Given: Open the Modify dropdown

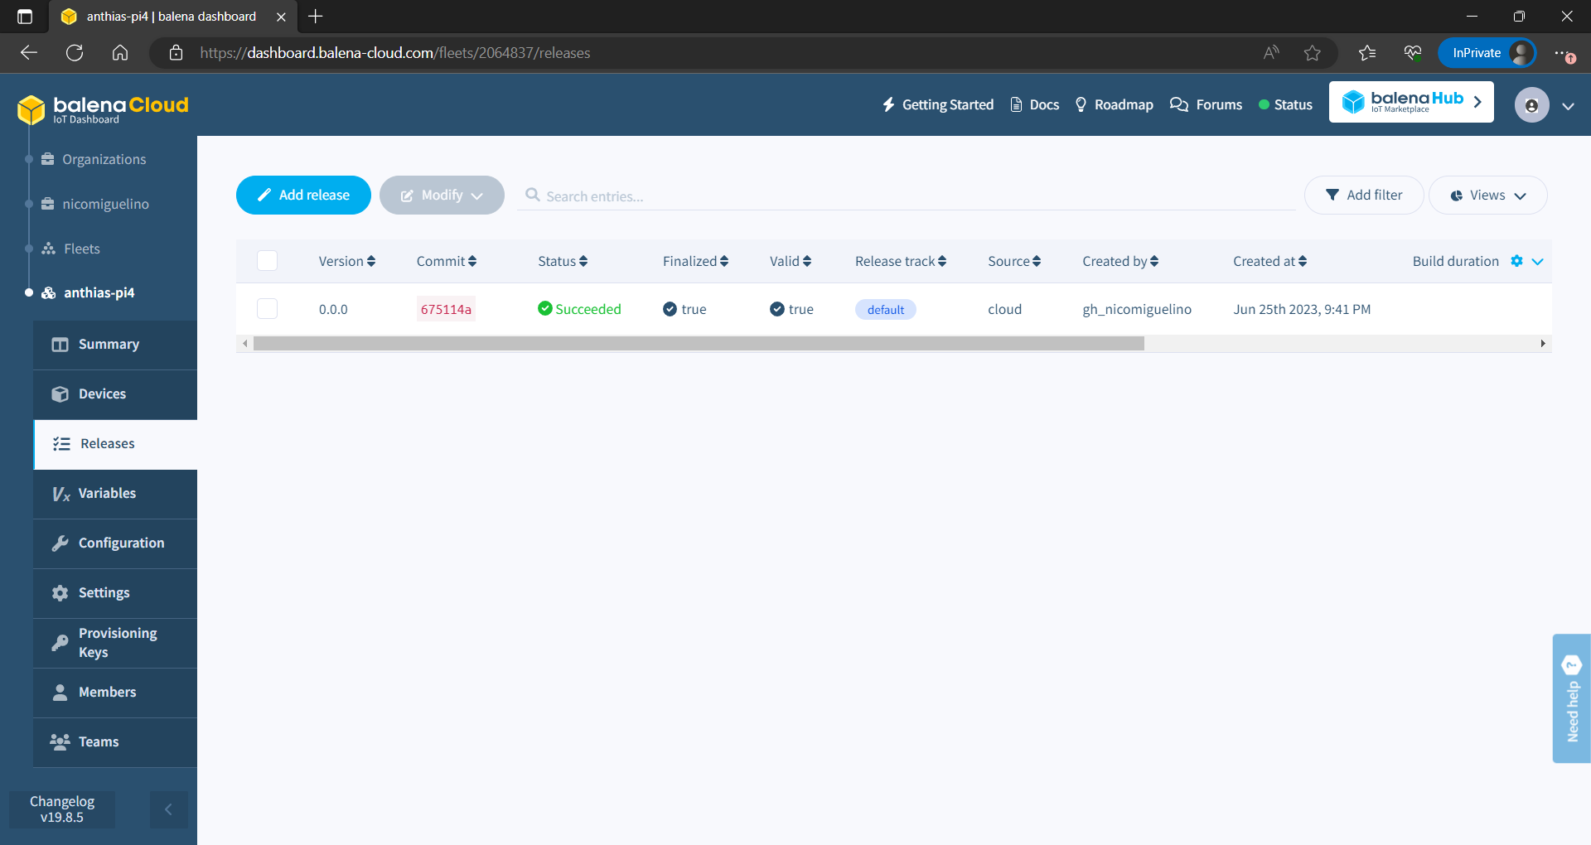Looking at the screenshot, I should [x=442, y=196].
